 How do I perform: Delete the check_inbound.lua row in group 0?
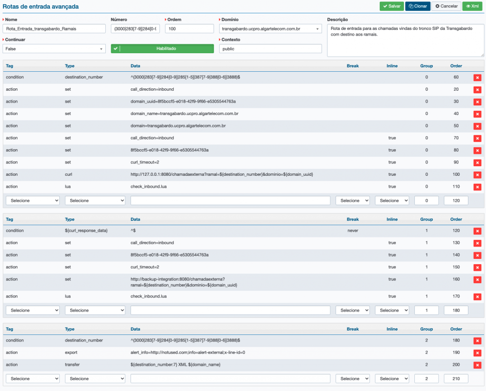click(x=477, y=187)
